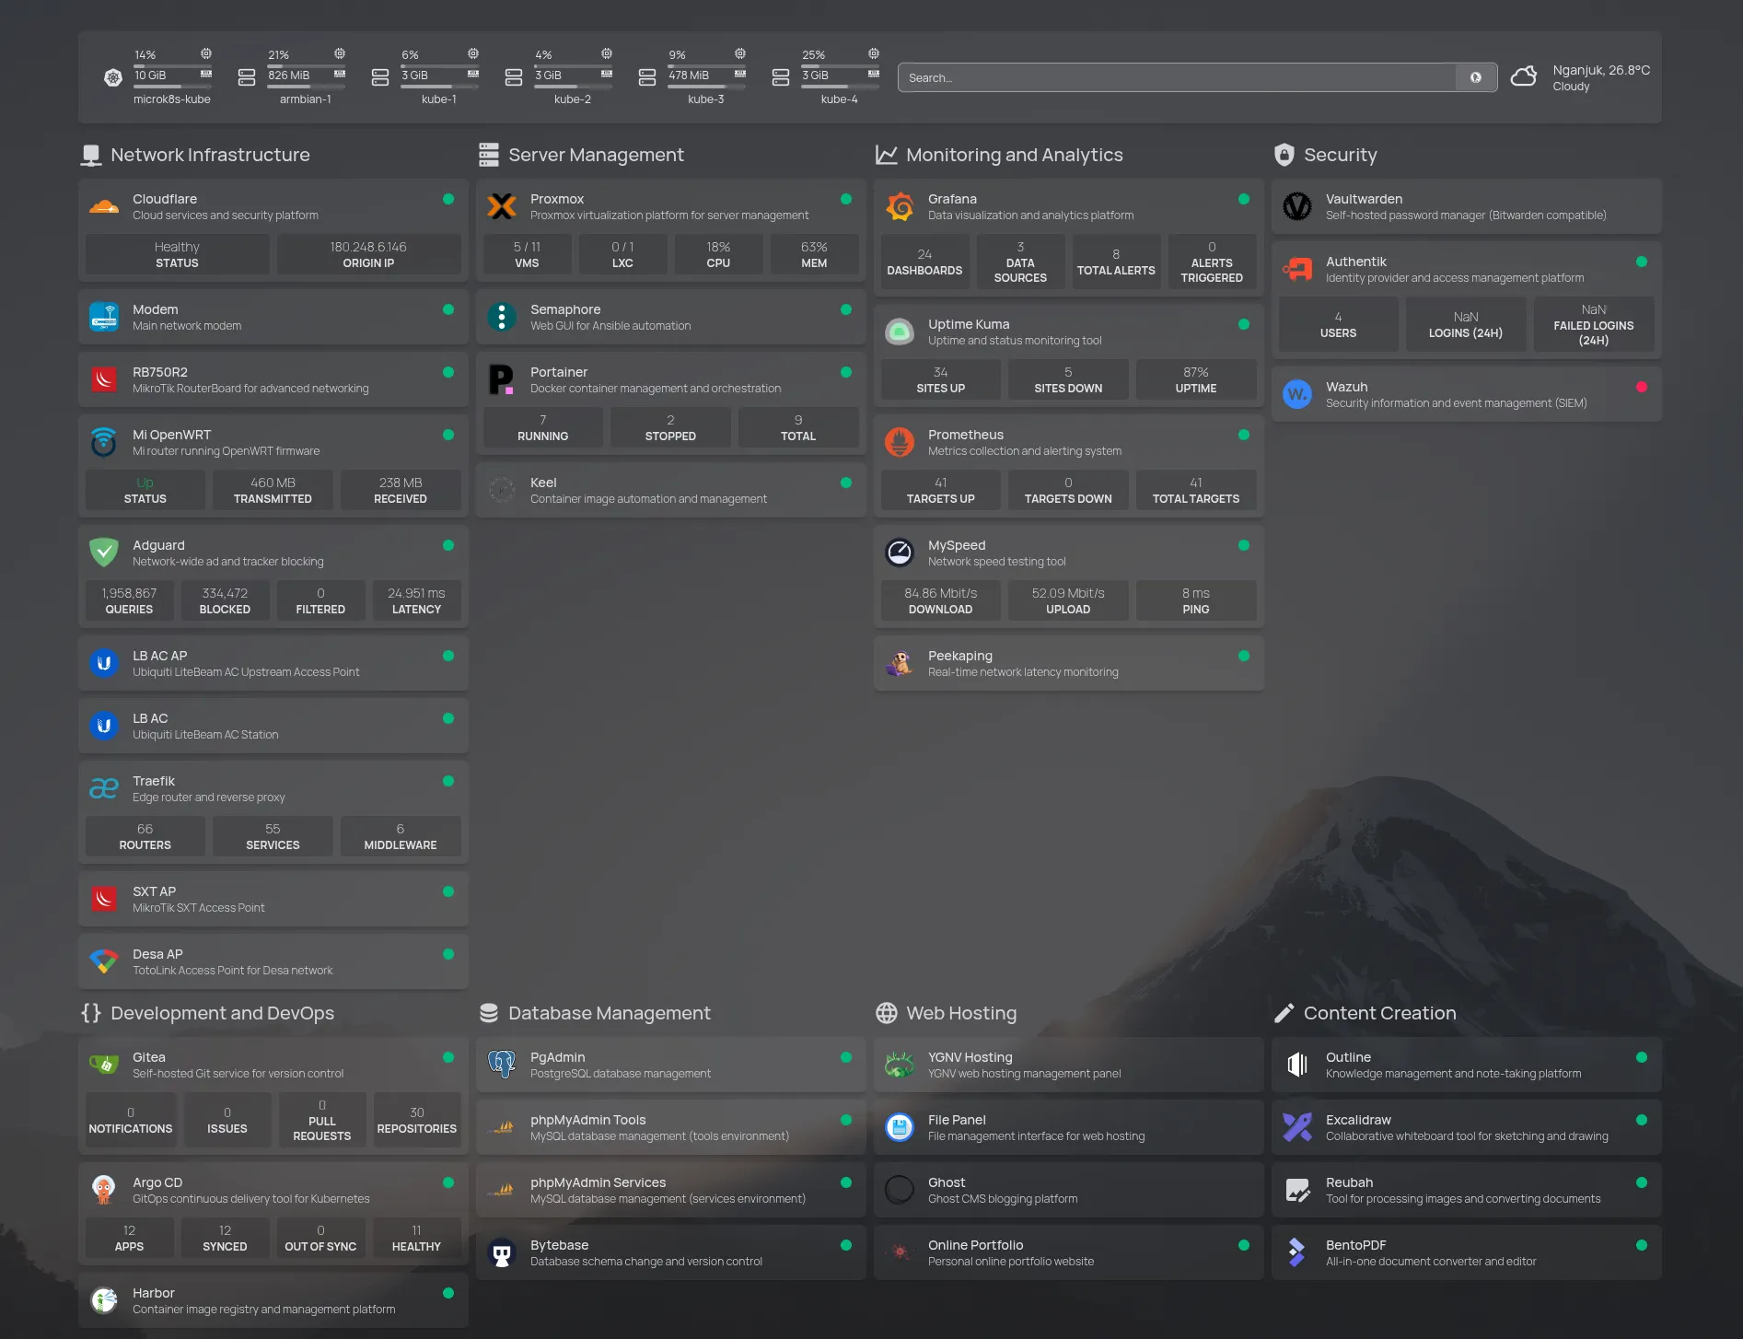
Task: Click the Proxmox X logo icon
Action: pyautogui.click(x=502, y=206)
